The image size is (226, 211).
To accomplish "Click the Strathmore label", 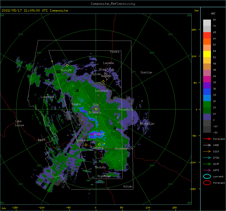I will coord(122,149).
